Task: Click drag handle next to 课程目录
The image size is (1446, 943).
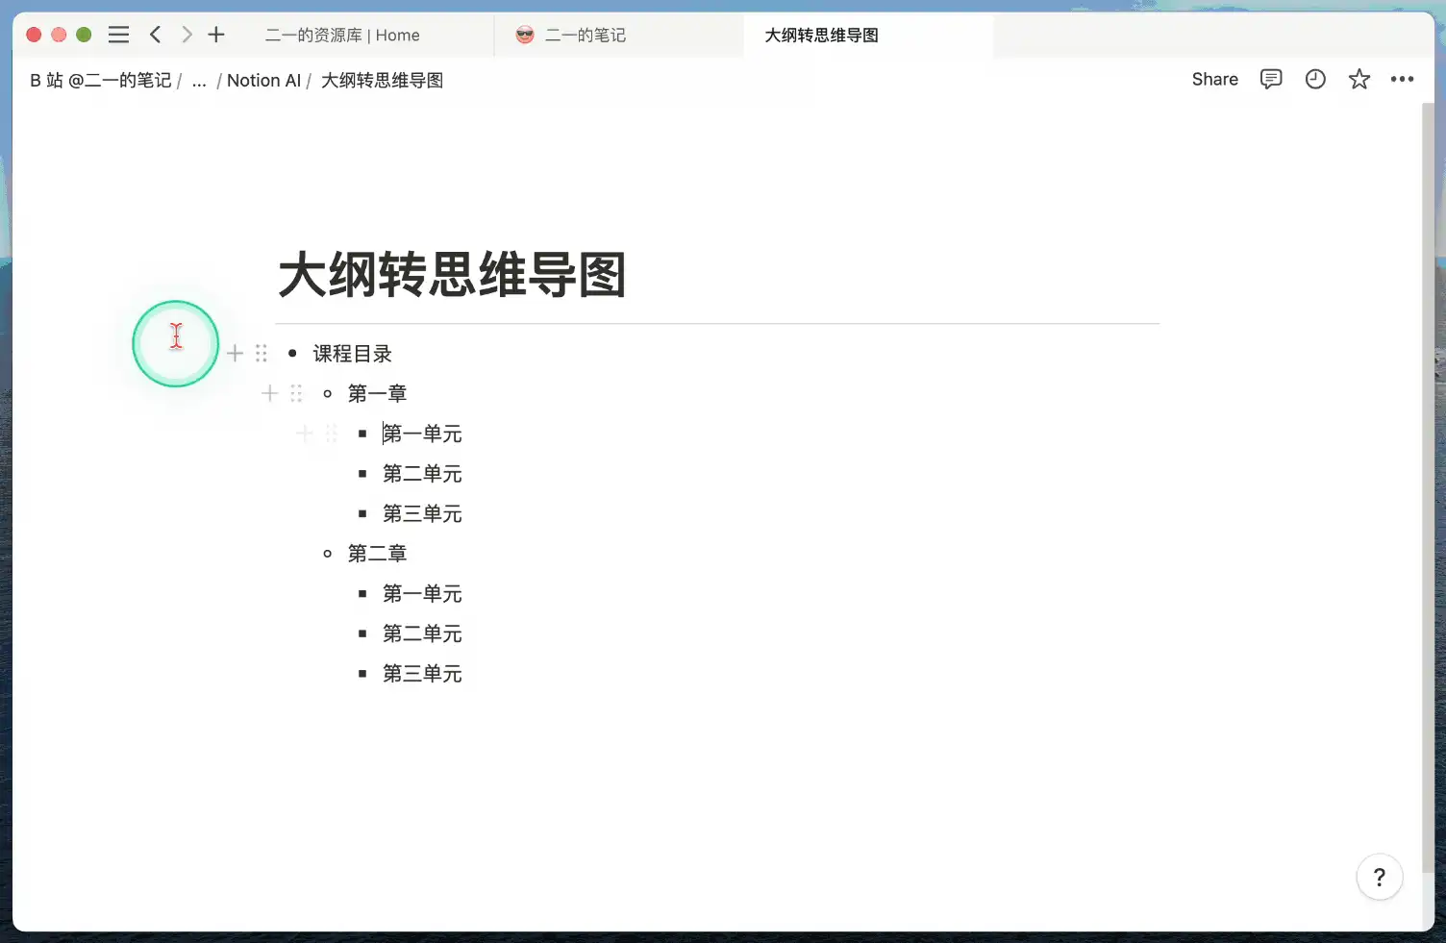Action: pyautogui.click(x=262, y=354)
